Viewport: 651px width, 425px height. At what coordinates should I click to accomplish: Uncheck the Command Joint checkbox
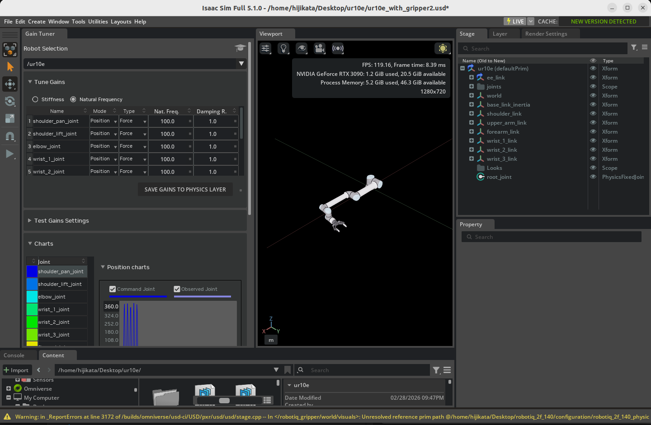click(x=113, y=289)
